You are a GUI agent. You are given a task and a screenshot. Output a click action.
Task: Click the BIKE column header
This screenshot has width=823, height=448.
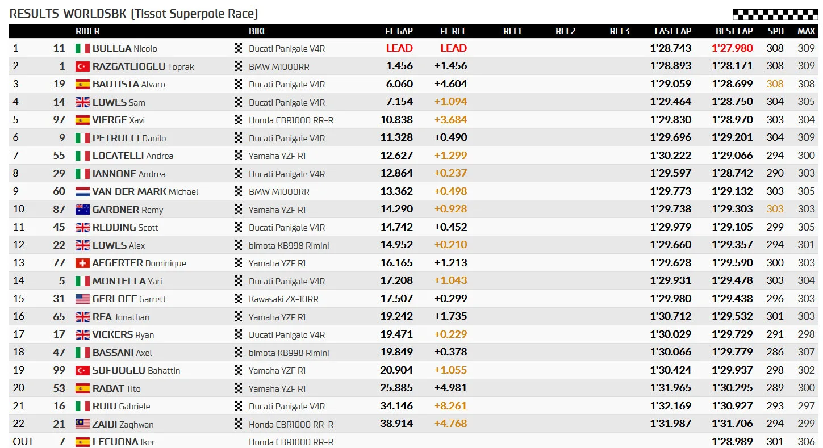pyautogui.click(x=258, y=31)
